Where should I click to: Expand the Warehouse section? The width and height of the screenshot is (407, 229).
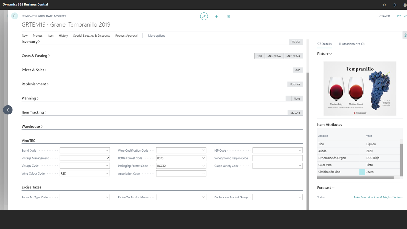32,126
